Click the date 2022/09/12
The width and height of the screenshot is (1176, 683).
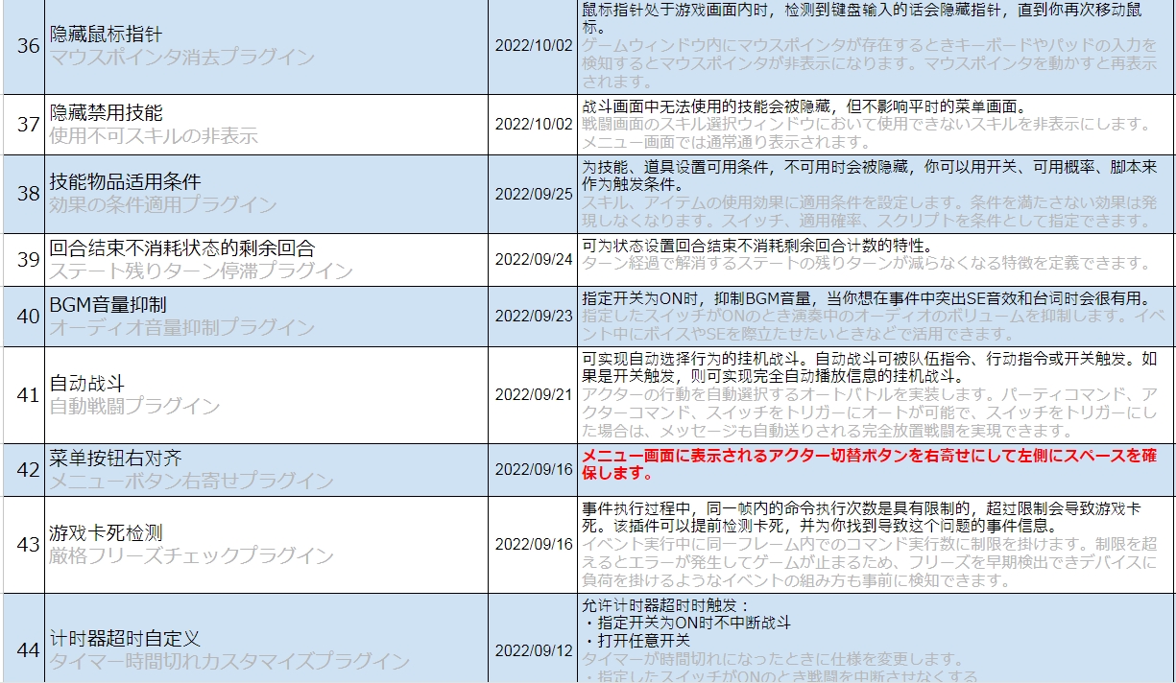pyautogui.click(x=534, y=649)
